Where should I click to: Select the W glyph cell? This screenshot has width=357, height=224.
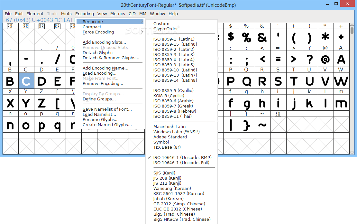[341, 81]
